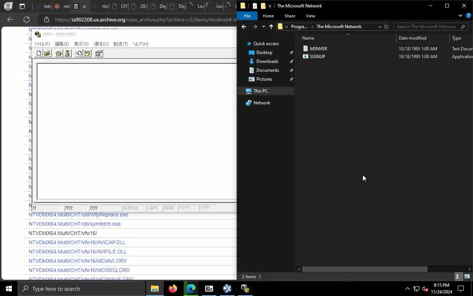Switch to the 'nist' browser tab

[101, 6]
